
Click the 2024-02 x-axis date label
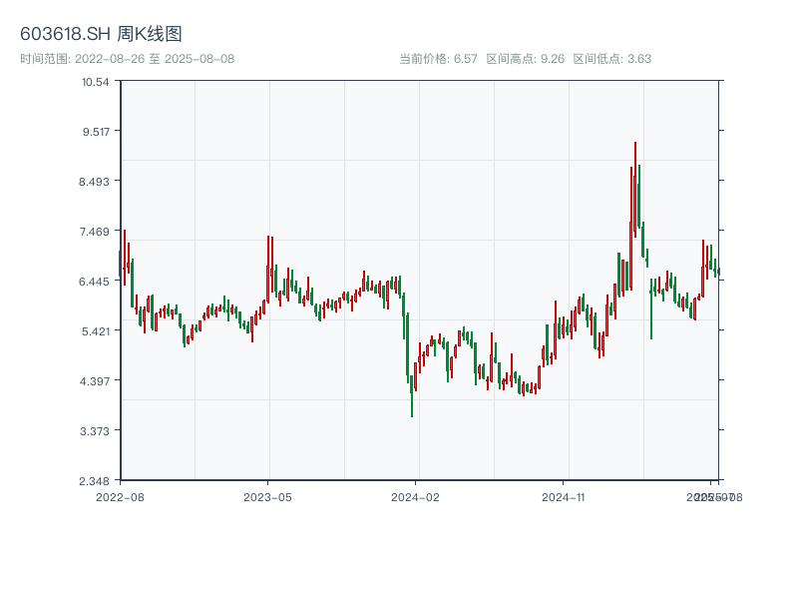(416, 496)
